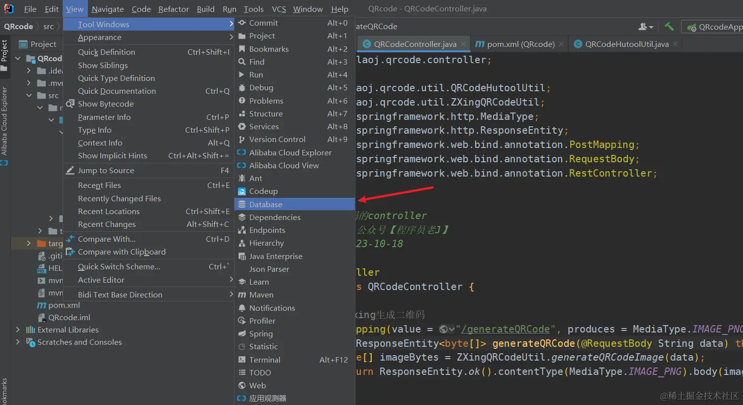This screenshot has width=743, height=405.
Task: Choose Quick Documentation from the View menu
Action: tap(149, 91)
